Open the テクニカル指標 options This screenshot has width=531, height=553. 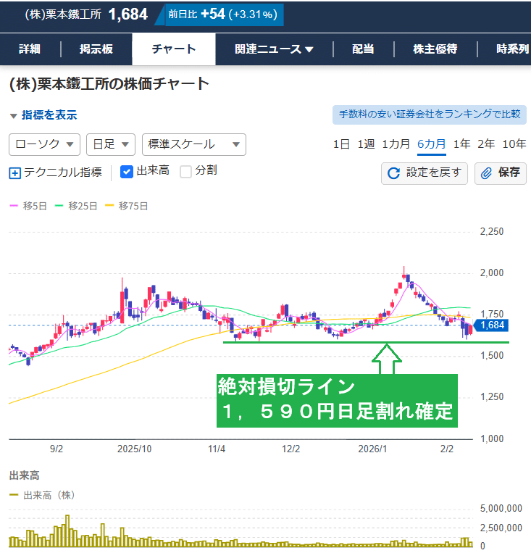tap(56, 172)
